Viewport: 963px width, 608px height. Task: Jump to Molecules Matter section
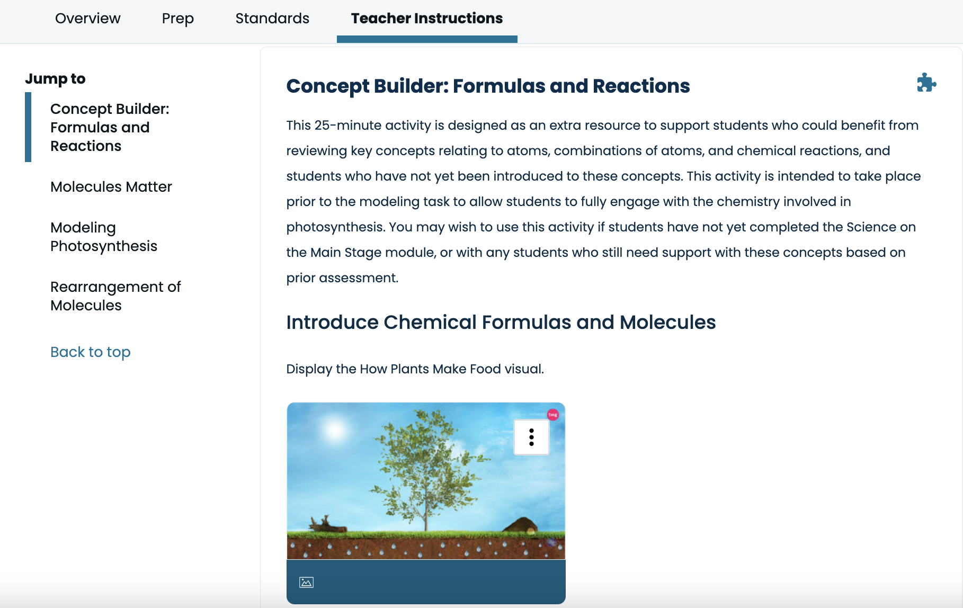pos(111,187)
